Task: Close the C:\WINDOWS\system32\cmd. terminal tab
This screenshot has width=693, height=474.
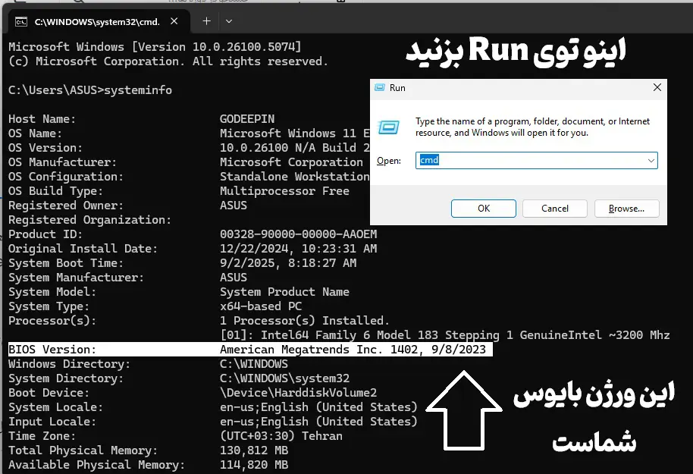Action: 174,21
